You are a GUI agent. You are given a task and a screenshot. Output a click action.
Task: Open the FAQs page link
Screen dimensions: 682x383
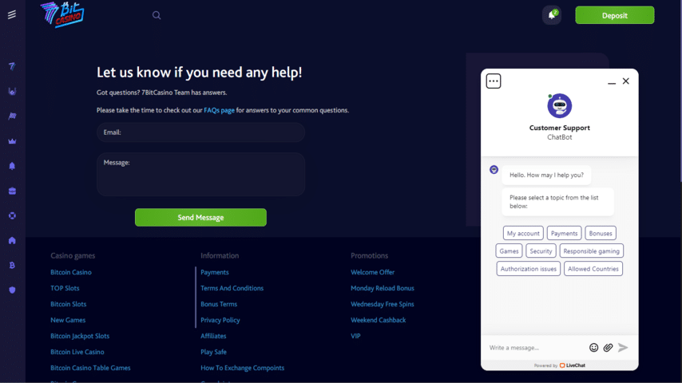click(219, 110)
